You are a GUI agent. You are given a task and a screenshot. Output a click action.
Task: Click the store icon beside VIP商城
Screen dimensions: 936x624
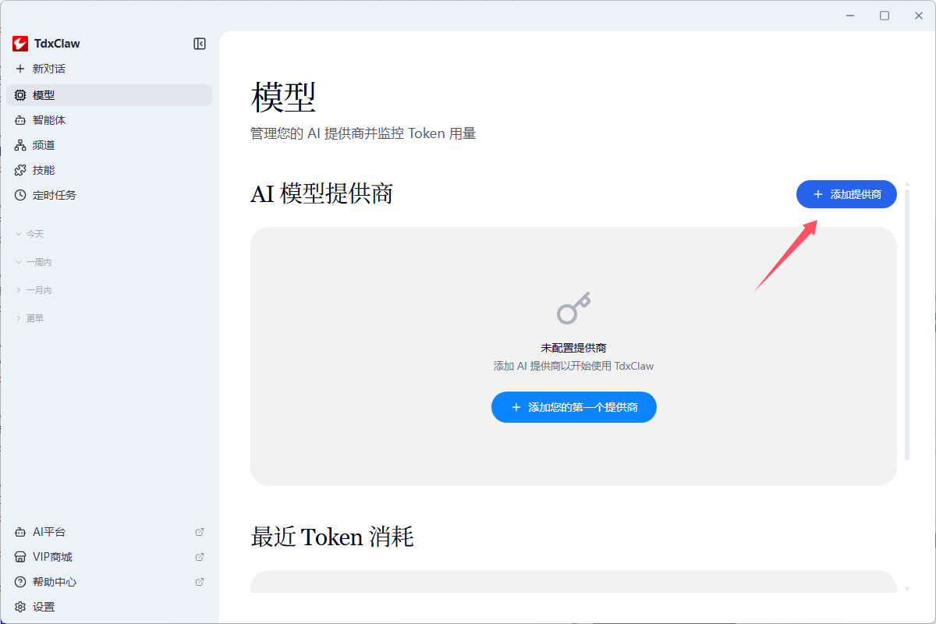pyautogui.click(x=20, y=557)
